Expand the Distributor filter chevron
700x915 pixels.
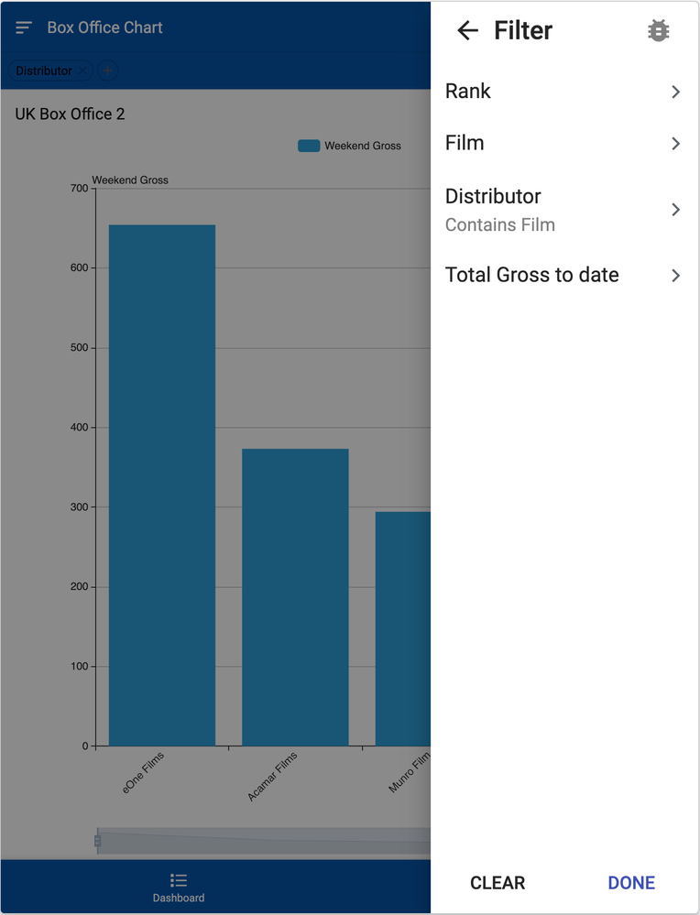pos(675,210)
